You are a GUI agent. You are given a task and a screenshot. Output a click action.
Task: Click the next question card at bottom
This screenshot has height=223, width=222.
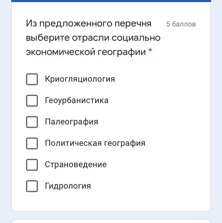point(111,221)
